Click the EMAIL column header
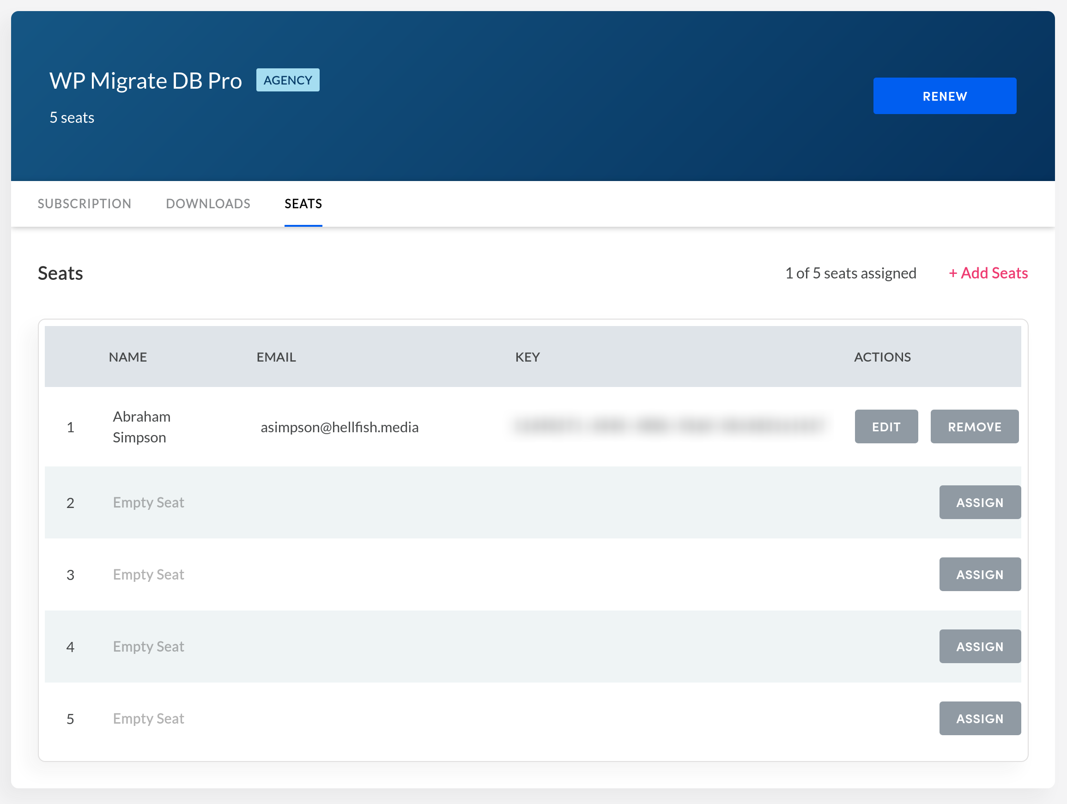Screen dimensions: 1067x804 [x=276, y=357]
